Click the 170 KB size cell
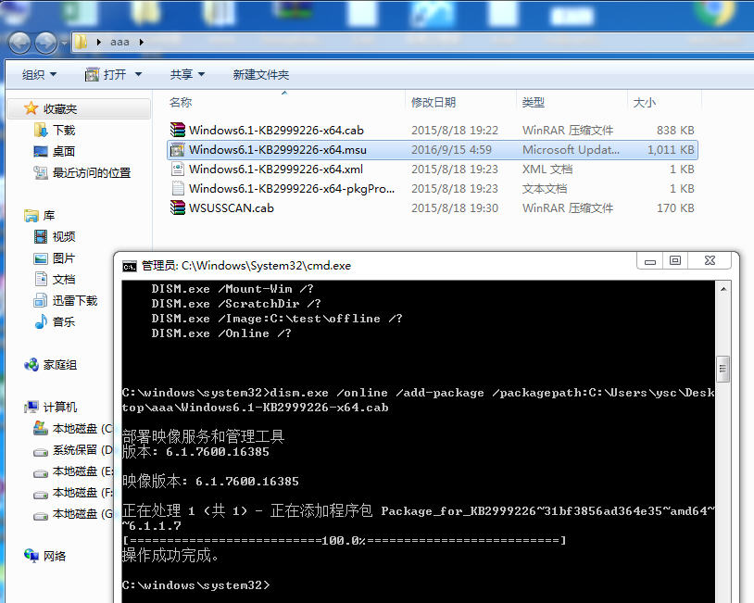The height and width of the screenshot is (603, 754). 675,207
